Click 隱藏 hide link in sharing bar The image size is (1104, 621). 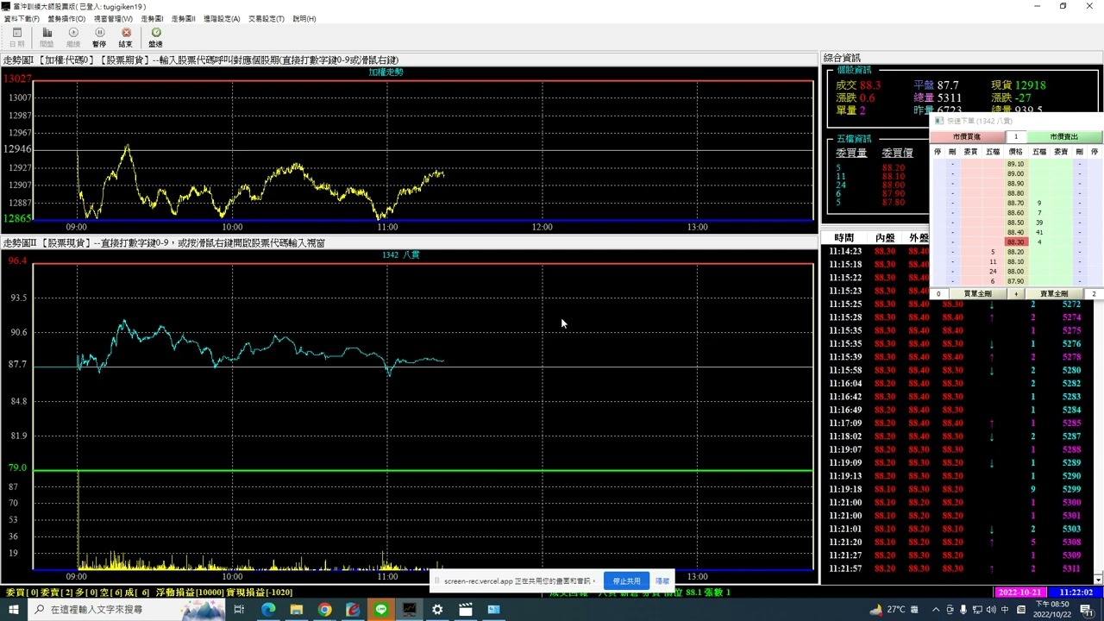click(x=662, y=581)
